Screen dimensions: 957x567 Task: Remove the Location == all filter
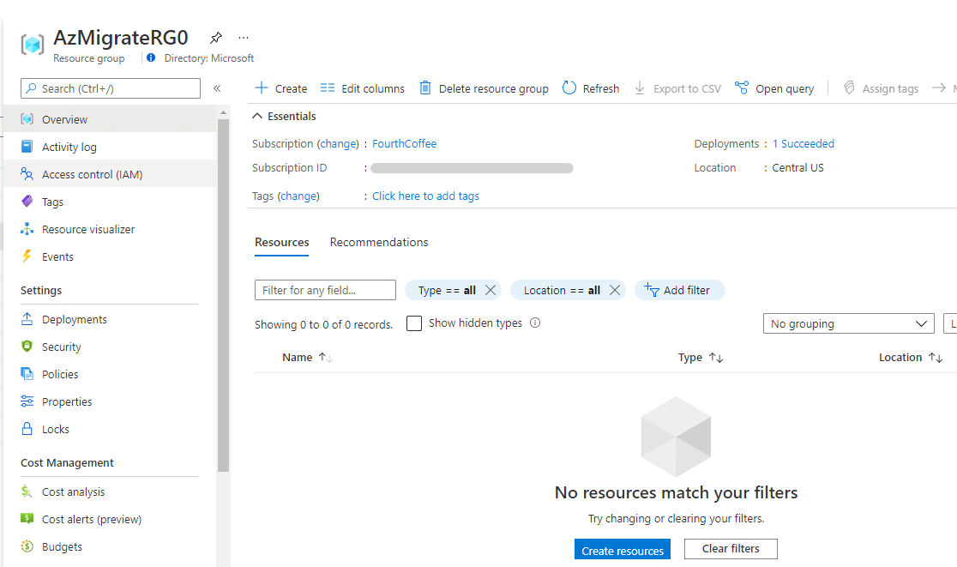pos(615,290)
